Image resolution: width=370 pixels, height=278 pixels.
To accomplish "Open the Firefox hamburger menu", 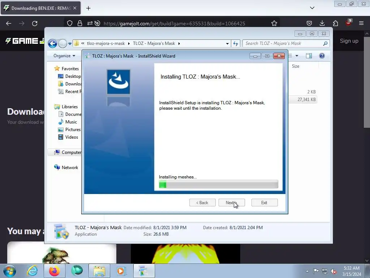I will coord(361,23).
